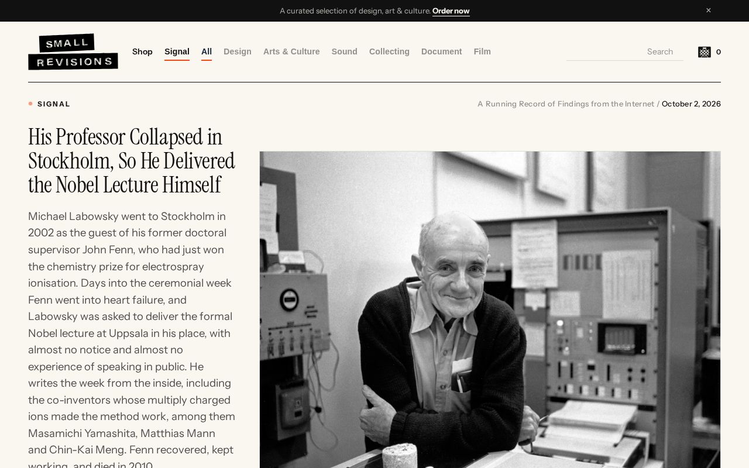Open the black-and-white professor photo
749x468 pixels.
(490, 309)
